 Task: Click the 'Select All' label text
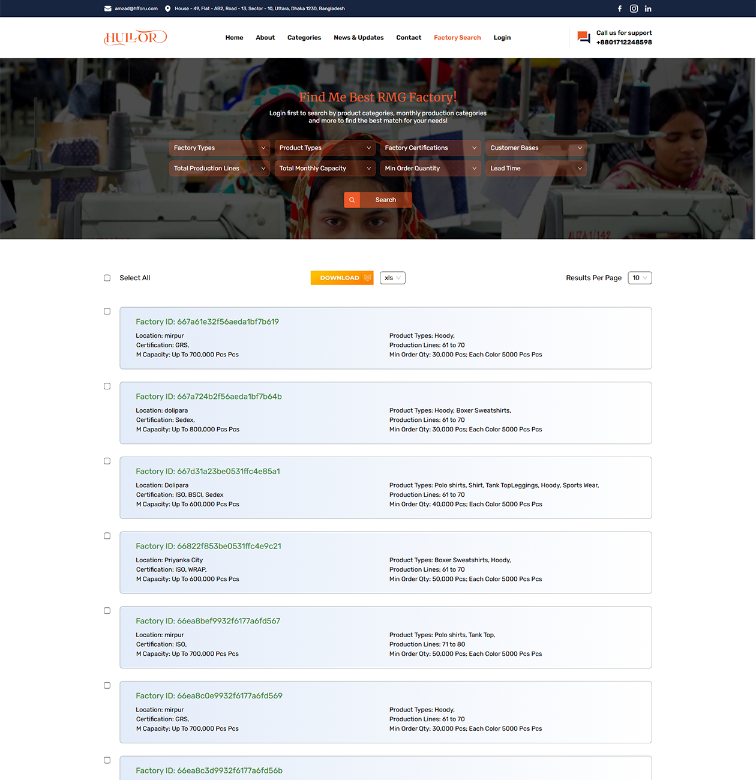pos(134,278)
